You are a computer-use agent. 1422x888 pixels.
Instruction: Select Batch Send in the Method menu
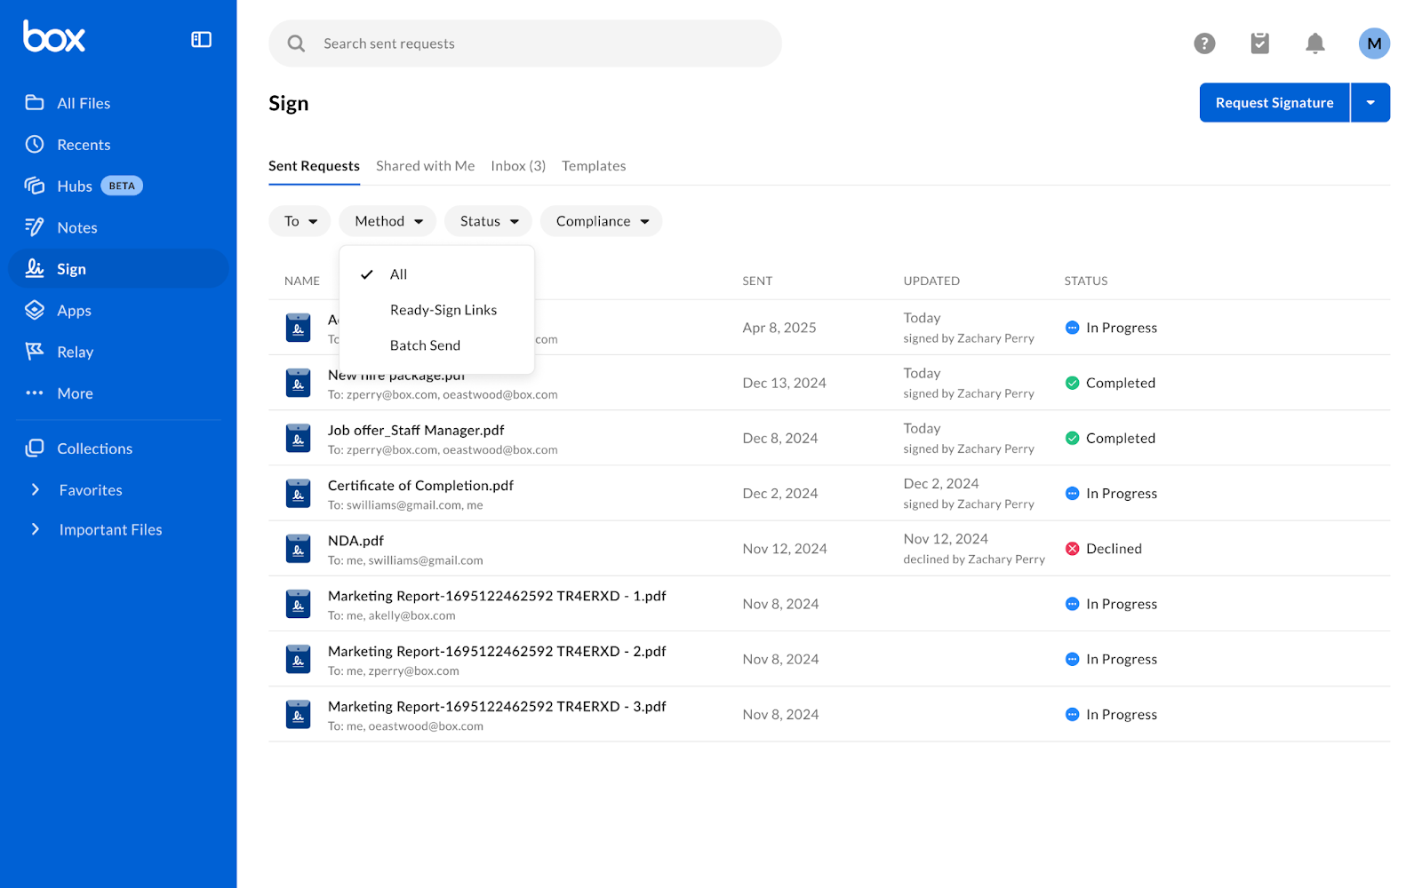point(425,346)
